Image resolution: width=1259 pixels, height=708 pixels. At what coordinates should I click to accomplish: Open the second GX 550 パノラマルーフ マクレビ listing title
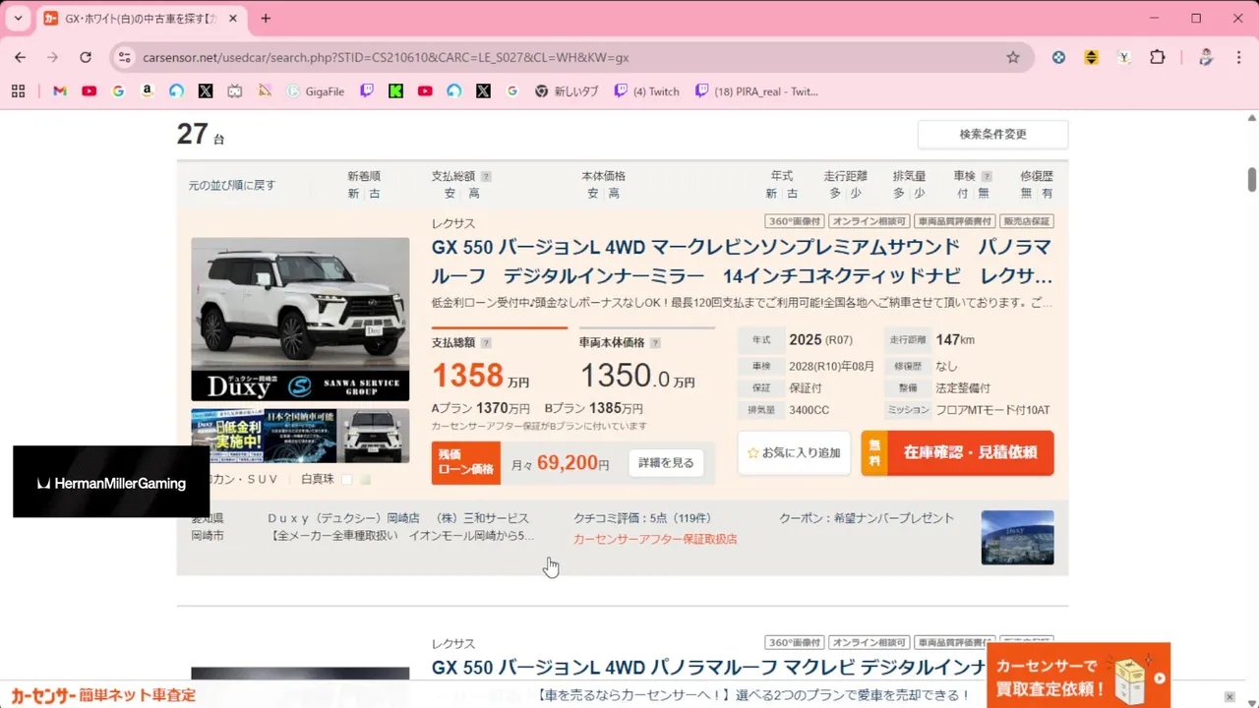pyautogui.click(x=708, y=668)
